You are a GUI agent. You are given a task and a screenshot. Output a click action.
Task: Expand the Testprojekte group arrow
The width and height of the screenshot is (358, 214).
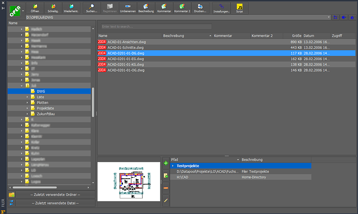click(x=173, y=165)
